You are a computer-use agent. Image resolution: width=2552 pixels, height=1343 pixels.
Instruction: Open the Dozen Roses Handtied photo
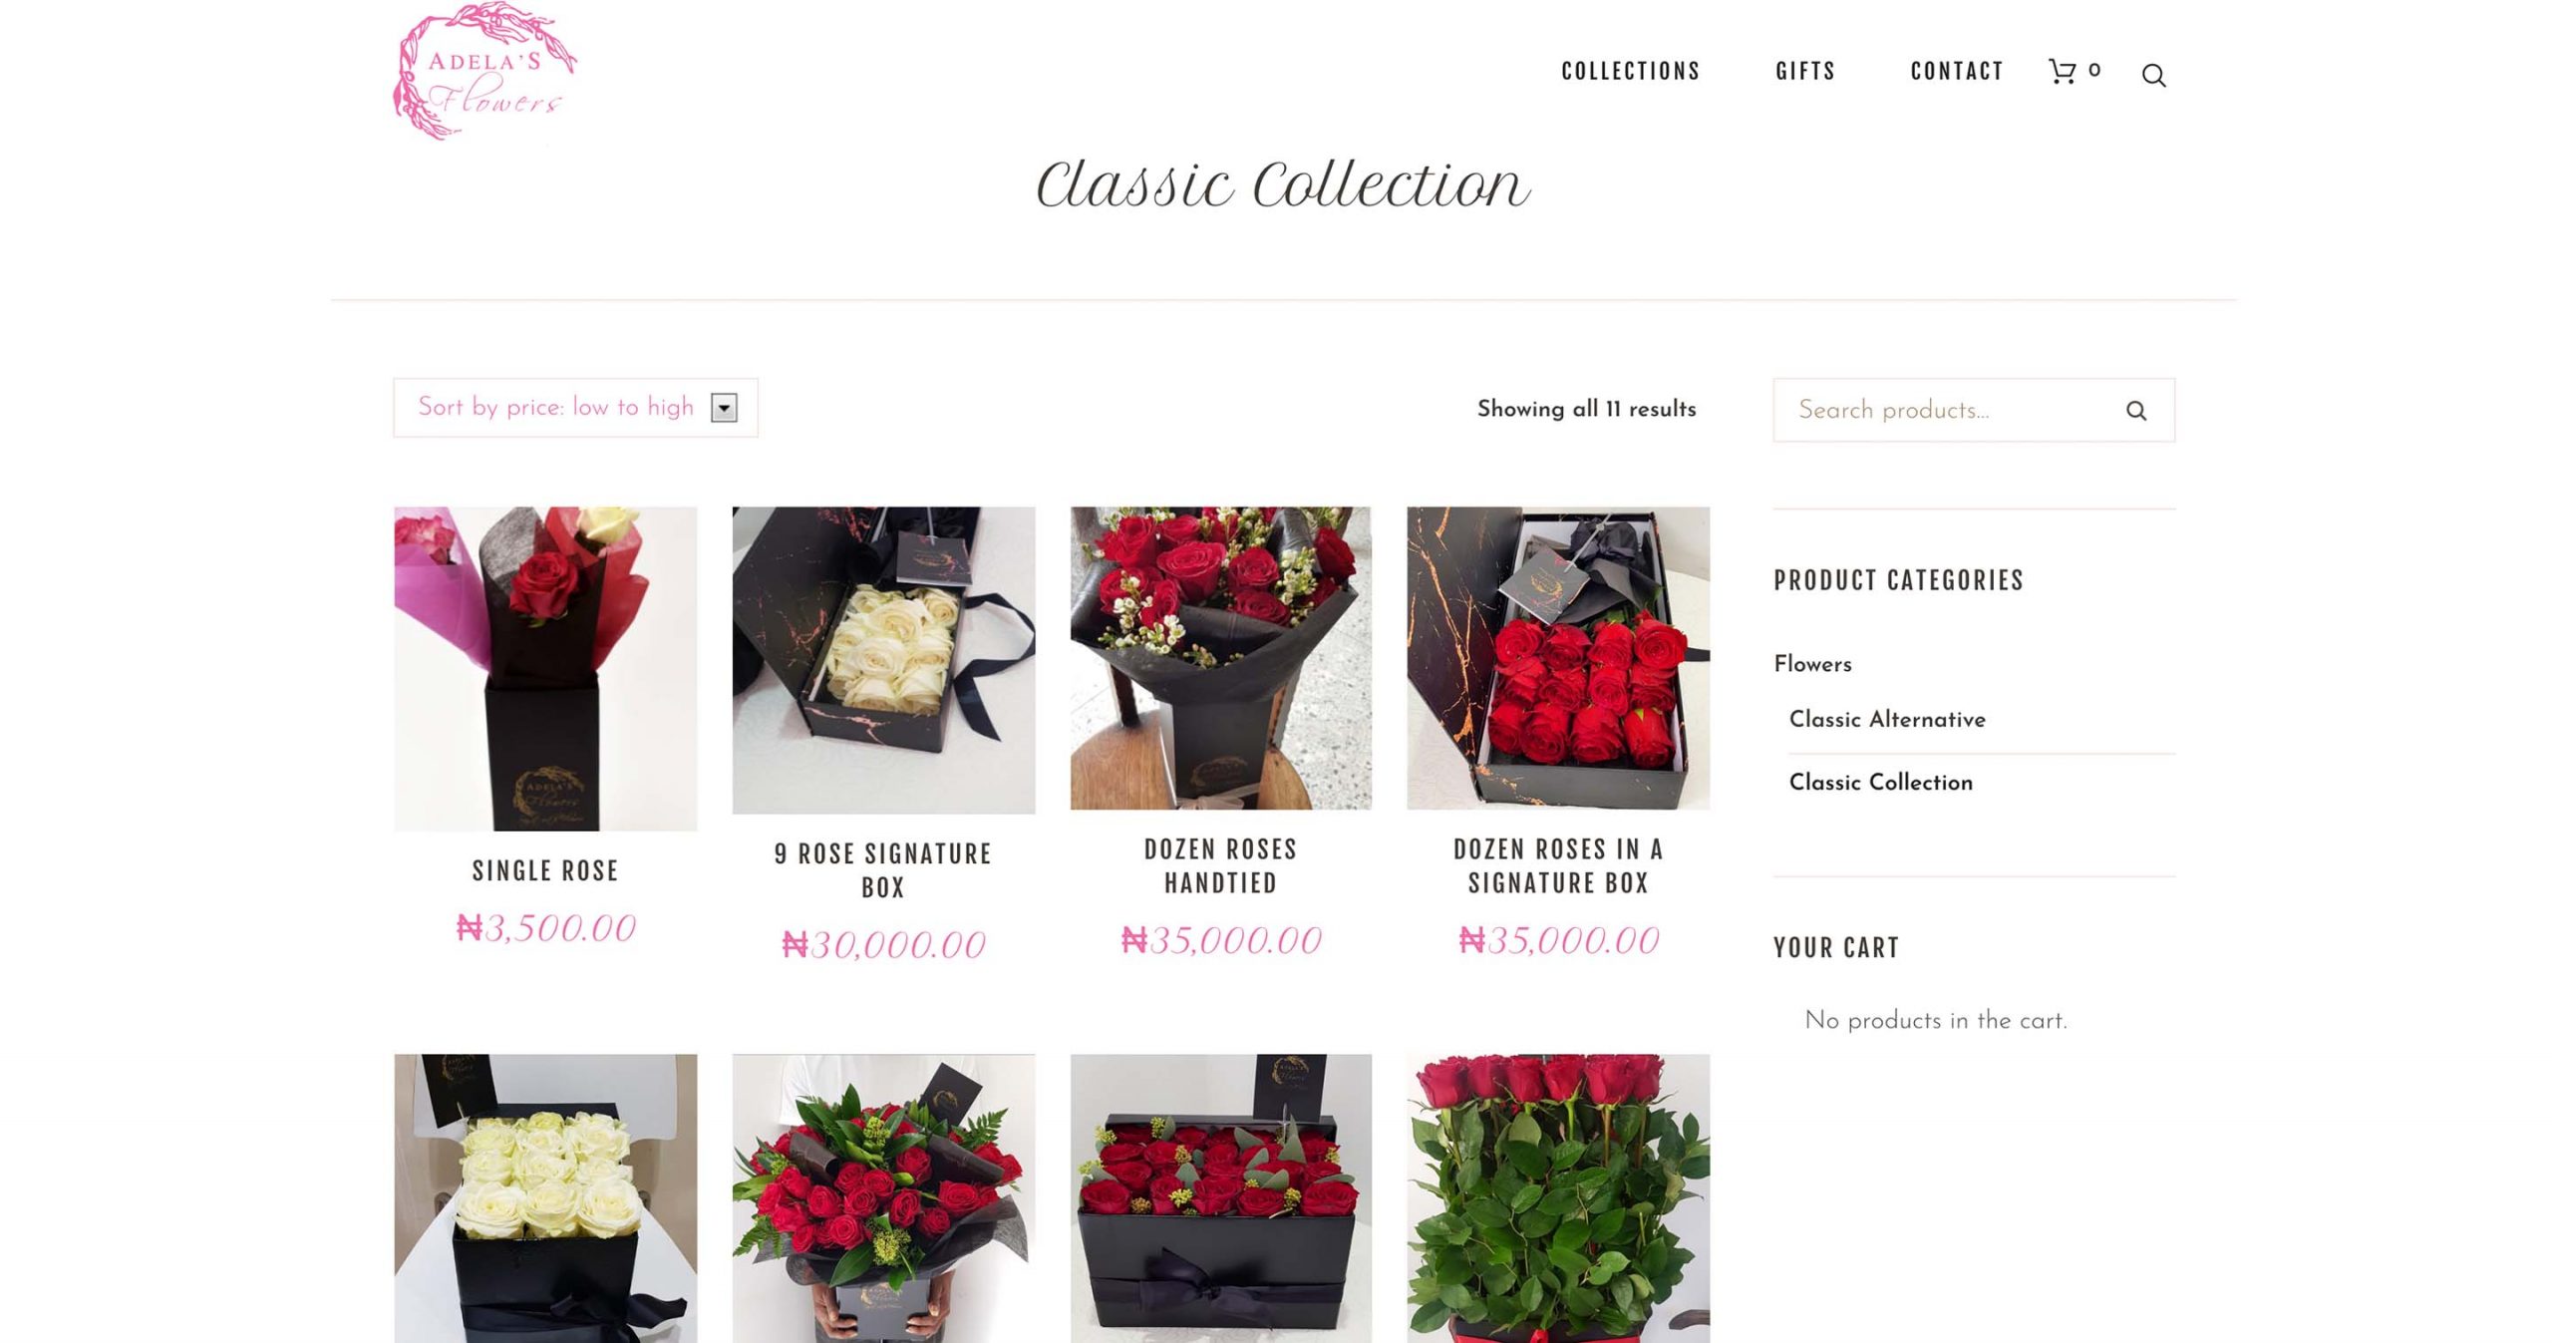click(x=1221, y=658)
